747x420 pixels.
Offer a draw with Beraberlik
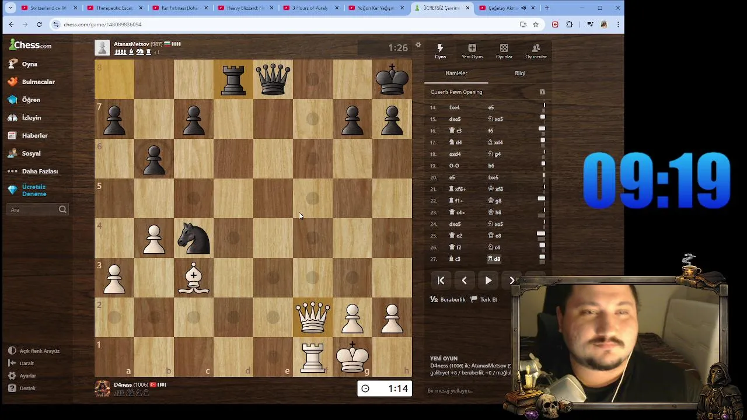pos(448,299)
